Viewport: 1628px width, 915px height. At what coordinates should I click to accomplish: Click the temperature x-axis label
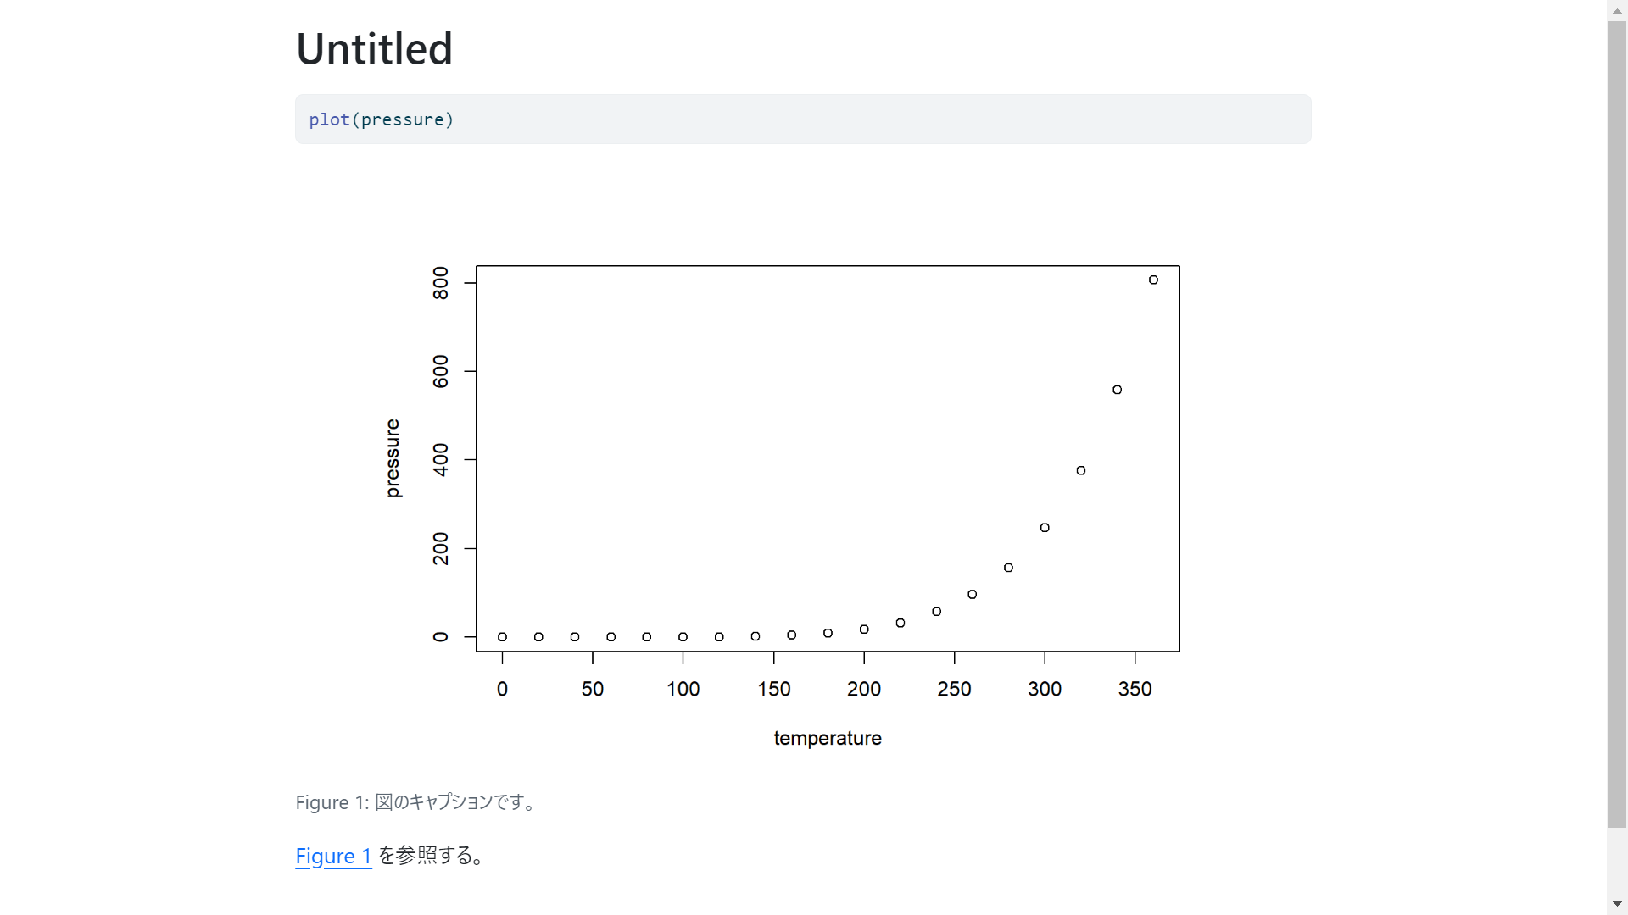point(827,738)
